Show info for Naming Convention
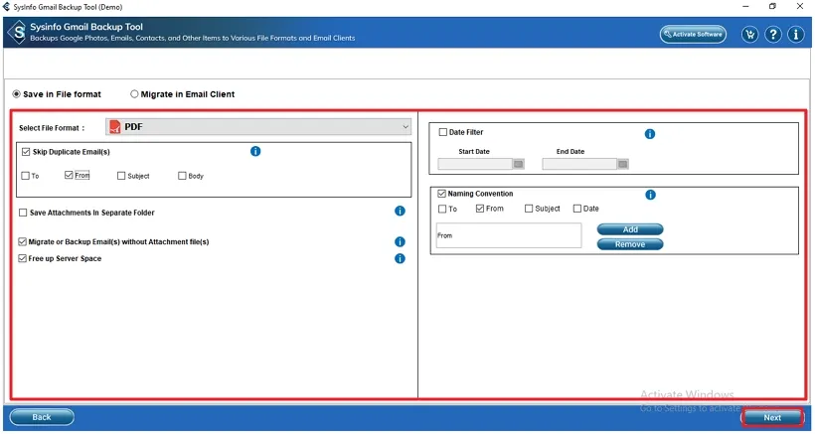Screen dimensions: 815x434 click(x=650, y=195)
